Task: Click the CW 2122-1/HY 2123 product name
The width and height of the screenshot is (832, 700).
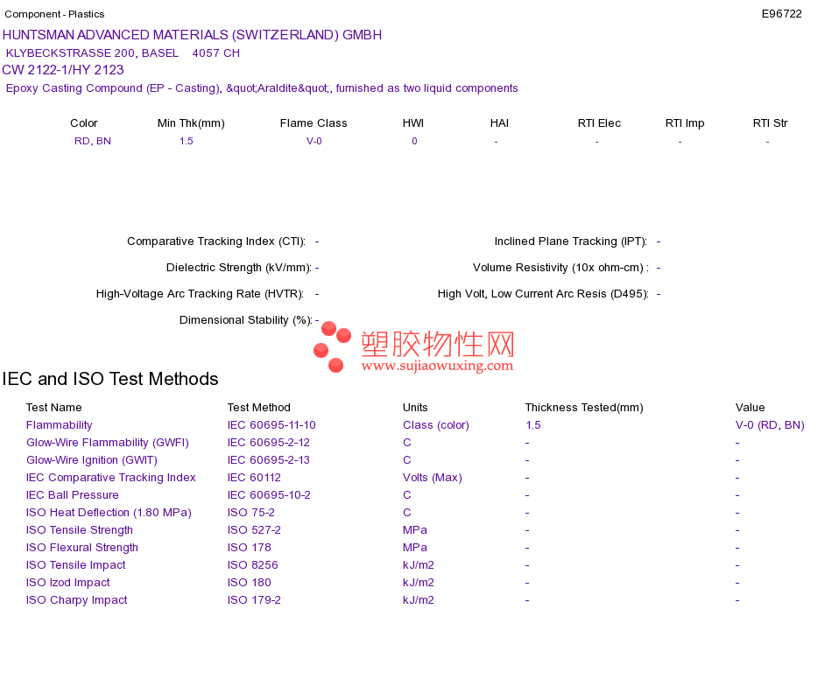Action: pos(63,70)
